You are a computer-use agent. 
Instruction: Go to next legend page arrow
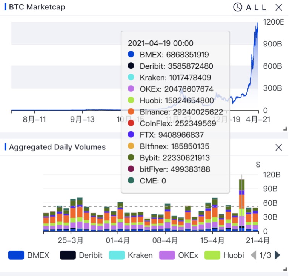[x=277, y=255]
